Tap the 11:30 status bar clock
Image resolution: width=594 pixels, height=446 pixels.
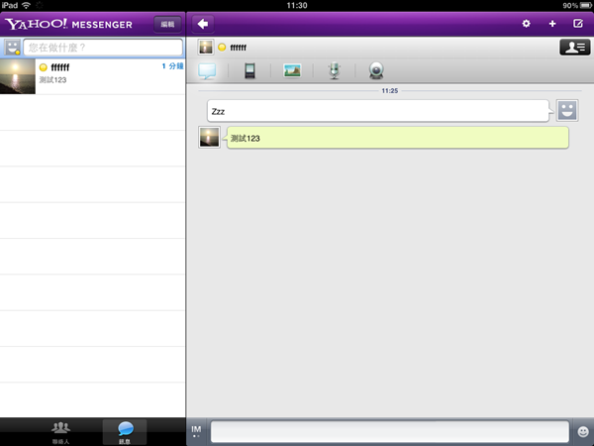[x=297, y=5]
